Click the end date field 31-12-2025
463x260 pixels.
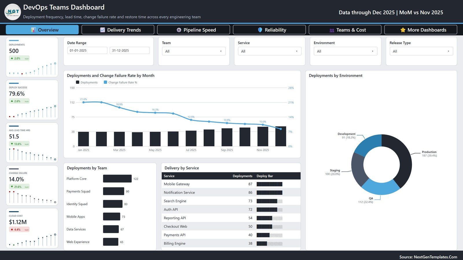129,50
